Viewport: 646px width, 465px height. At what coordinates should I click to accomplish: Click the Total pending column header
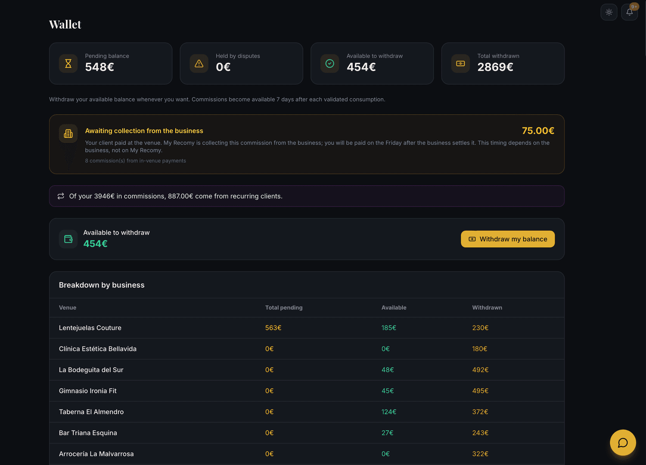[284, 307]
